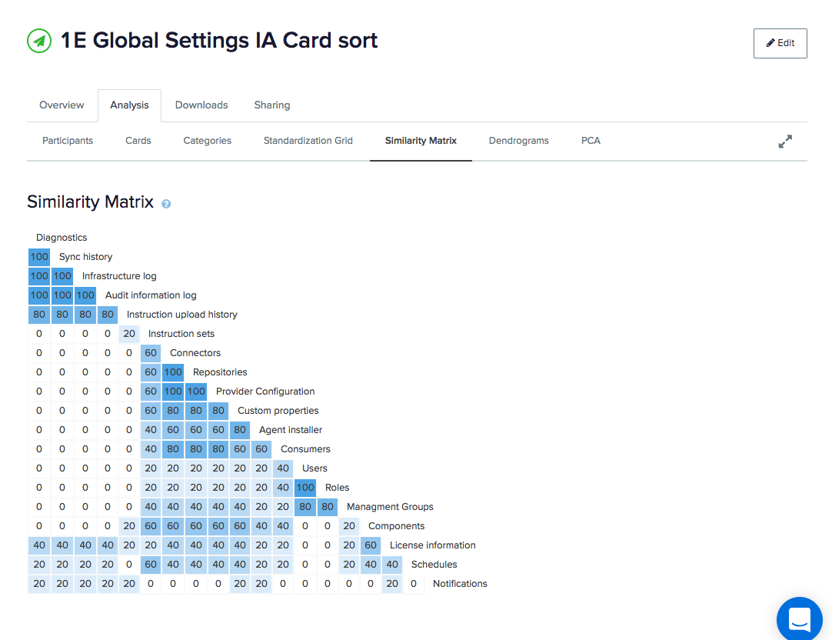The width and height of the screenshot is (832, 640).
Task: Open the Cards sub-tab
Action: [138, 141]
